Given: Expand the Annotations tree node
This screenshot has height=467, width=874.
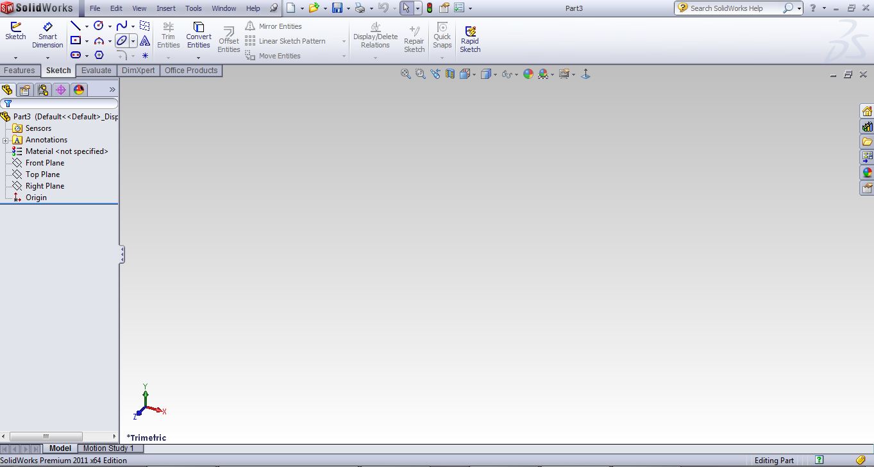Looking at the screenshot, I should (x=6, y=140).
